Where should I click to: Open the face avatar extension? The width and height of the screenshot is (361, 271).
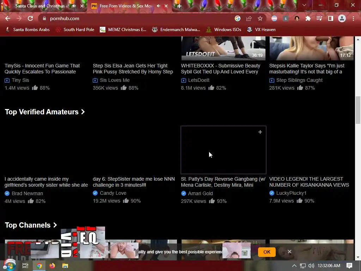pos(297,18)
